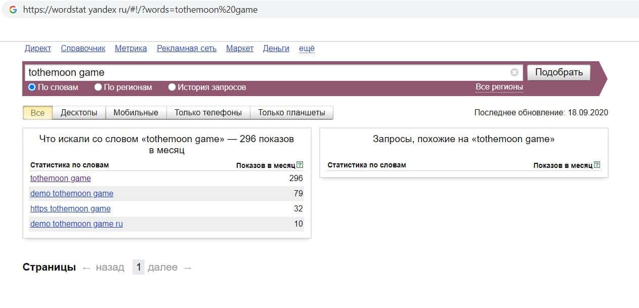This screenshot has width=639, height=308.
Task: Select the По регионам radio button
Action: [x=98, y=87]
